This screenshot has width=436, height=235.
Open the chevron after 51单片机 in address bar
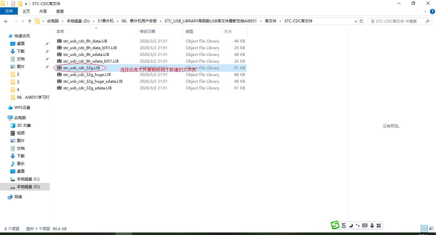pos(118,21)
